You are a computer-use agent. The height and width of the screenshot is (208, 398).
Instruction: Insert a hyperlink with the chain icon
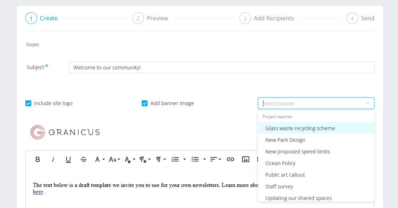pos(230,159)
